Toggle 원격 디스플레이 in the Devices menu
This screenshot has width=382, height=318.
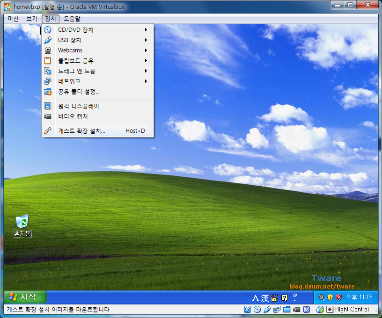(98, 106)
